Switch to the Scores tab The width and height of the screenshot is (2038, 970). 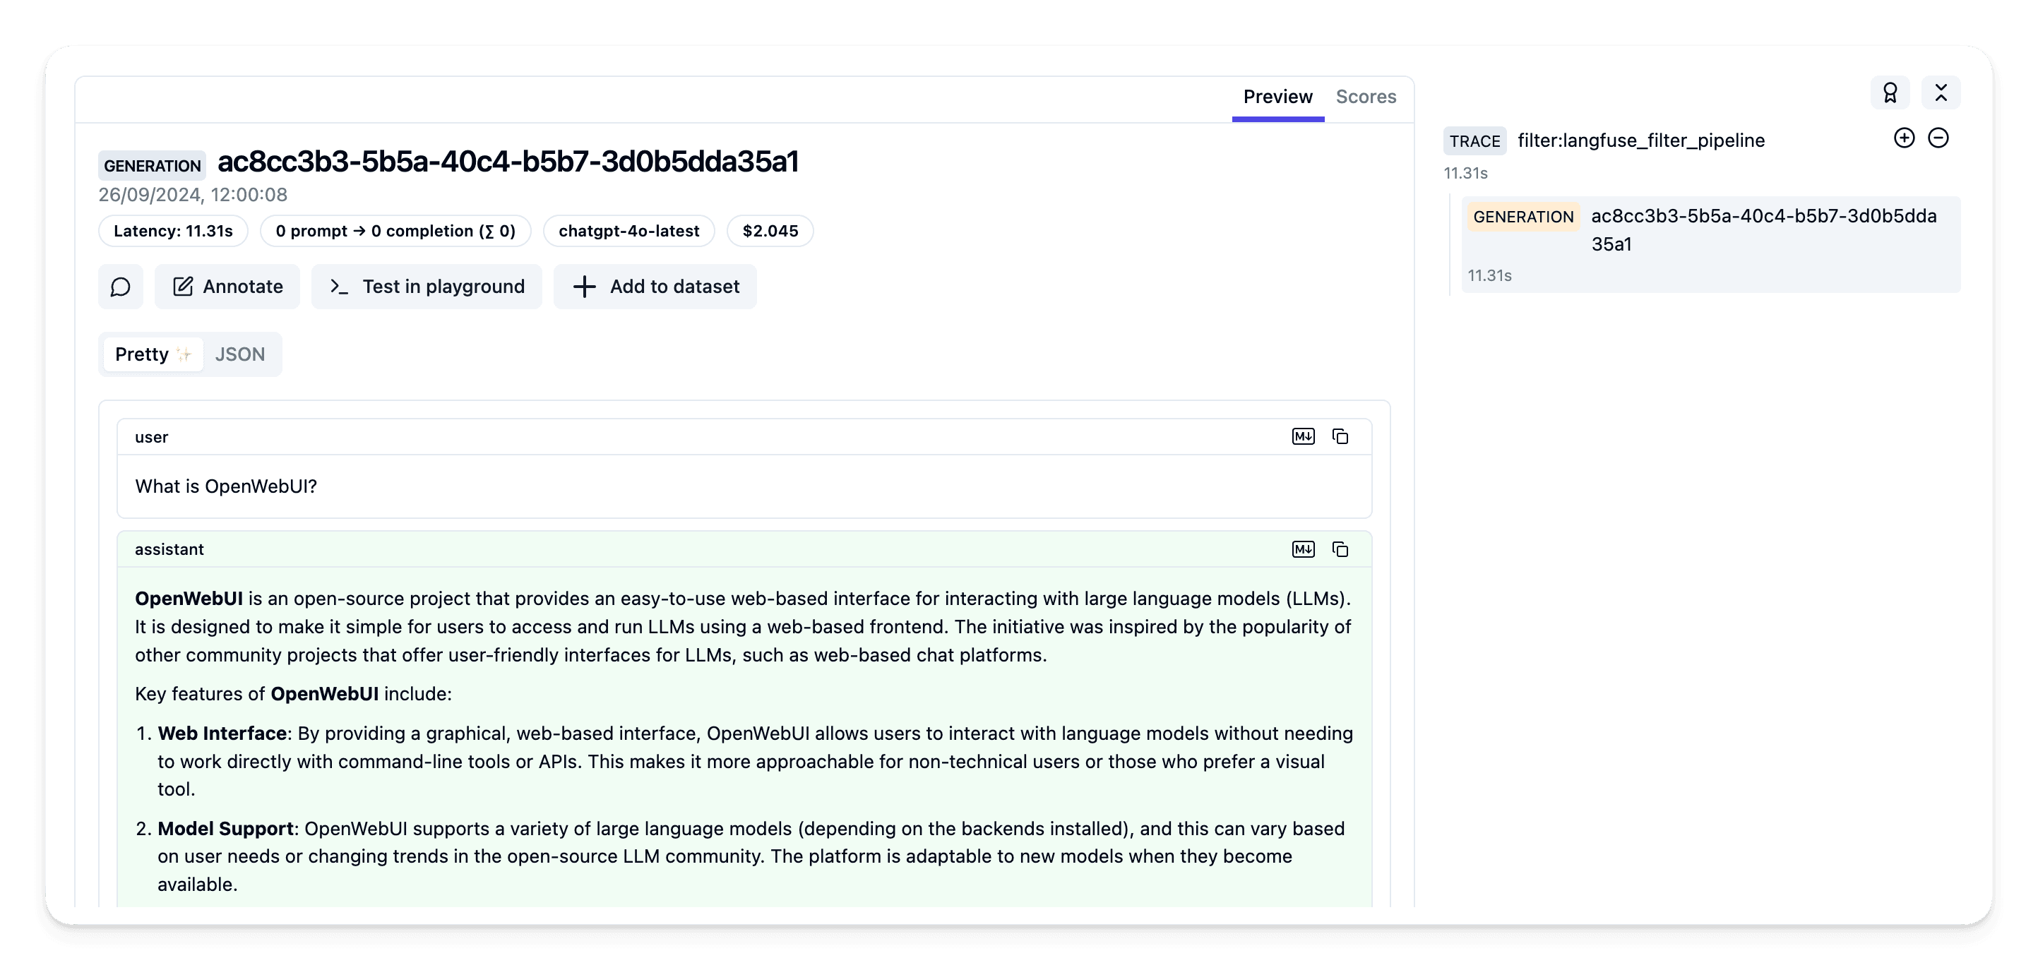[1366, 97]
